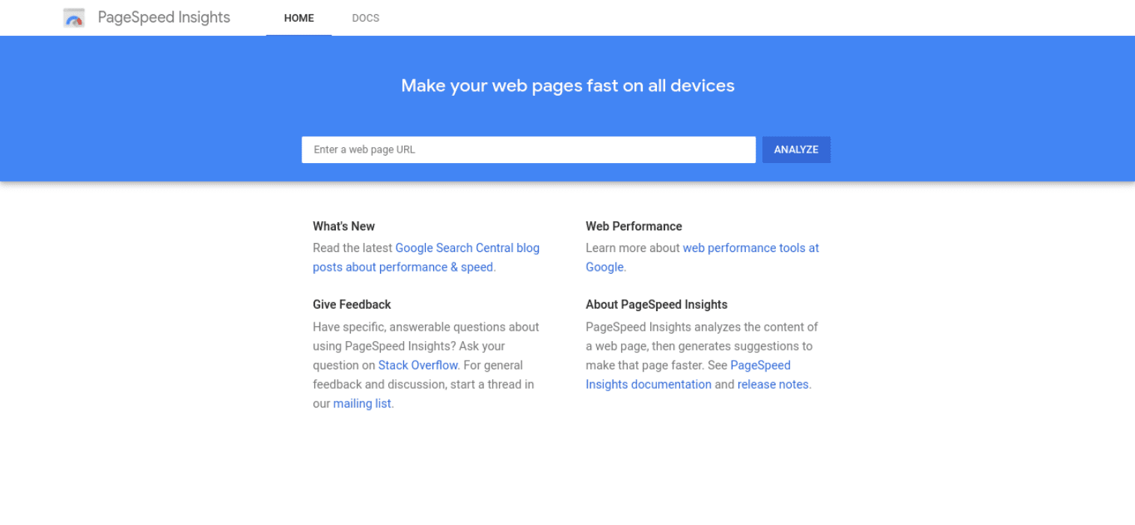Click the Give Feedback section heading

pyautogui.click(x=352, y=304)
